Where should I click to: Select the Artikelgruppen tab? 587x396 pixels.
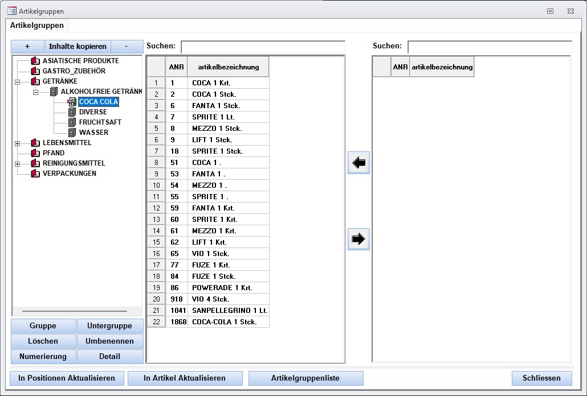point(37,26)
